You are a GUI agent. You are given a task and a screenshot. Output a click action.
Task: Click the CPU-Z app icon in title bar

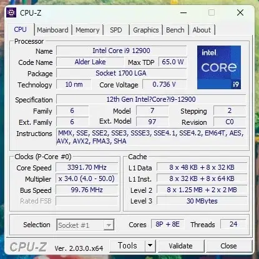11,12
